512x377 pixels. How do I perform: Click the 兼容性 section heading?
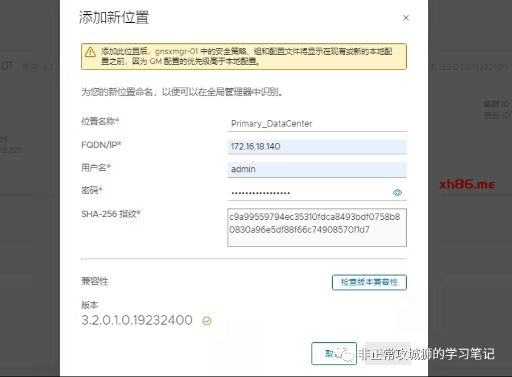(x=95, y=281)
